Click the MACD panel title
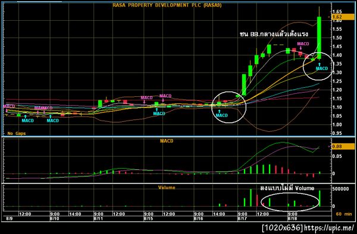357x234 pixels. pos(167,141)
